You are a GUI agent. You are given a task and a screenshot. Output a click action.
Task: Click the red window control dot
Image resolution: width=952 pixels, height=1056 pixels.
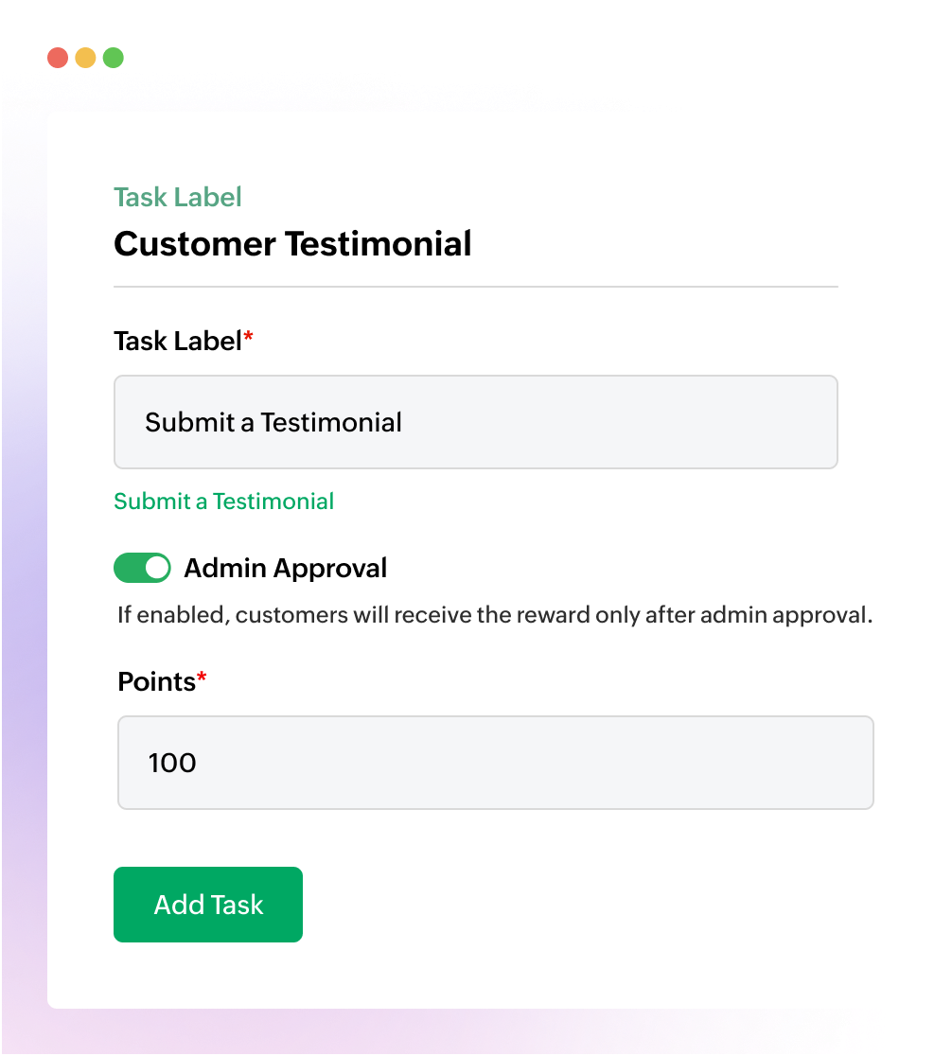point(59,57)
